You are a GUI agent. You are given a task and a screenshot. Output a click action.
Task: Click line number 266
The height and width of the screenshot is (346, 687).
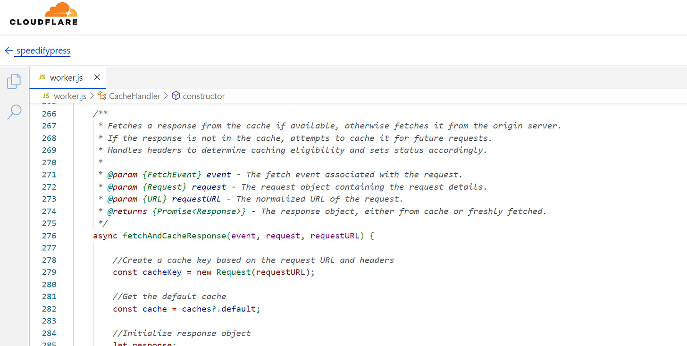[x=49, y=114]
